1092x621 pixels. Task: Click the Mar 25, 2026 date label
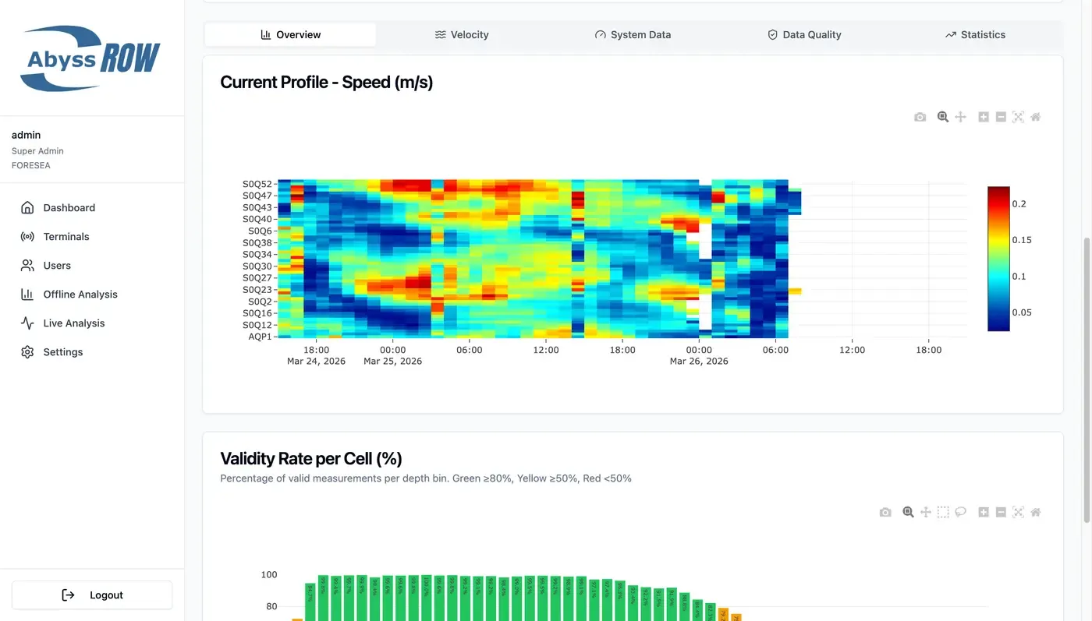pyautogui.click(x=392, y=362)
